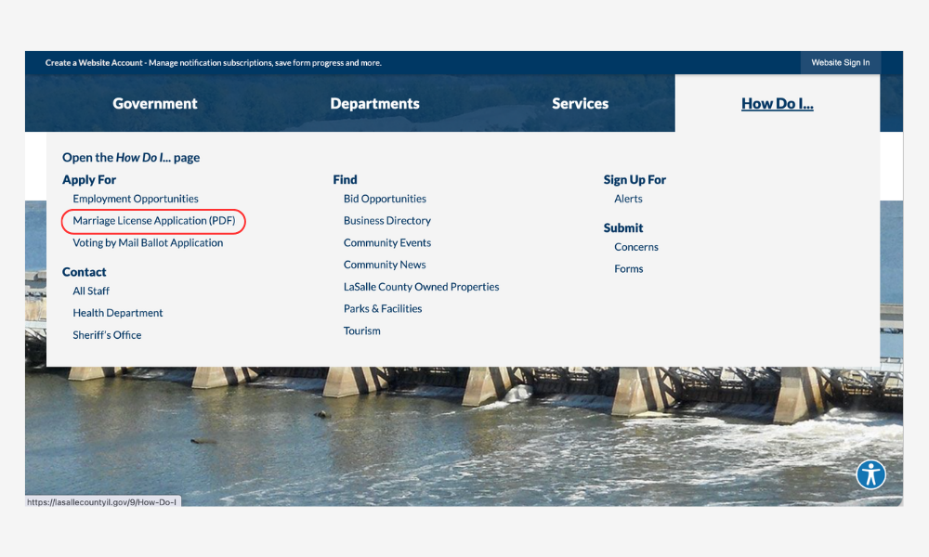
Task: Click the Submit heading
Action: [623, 227]
